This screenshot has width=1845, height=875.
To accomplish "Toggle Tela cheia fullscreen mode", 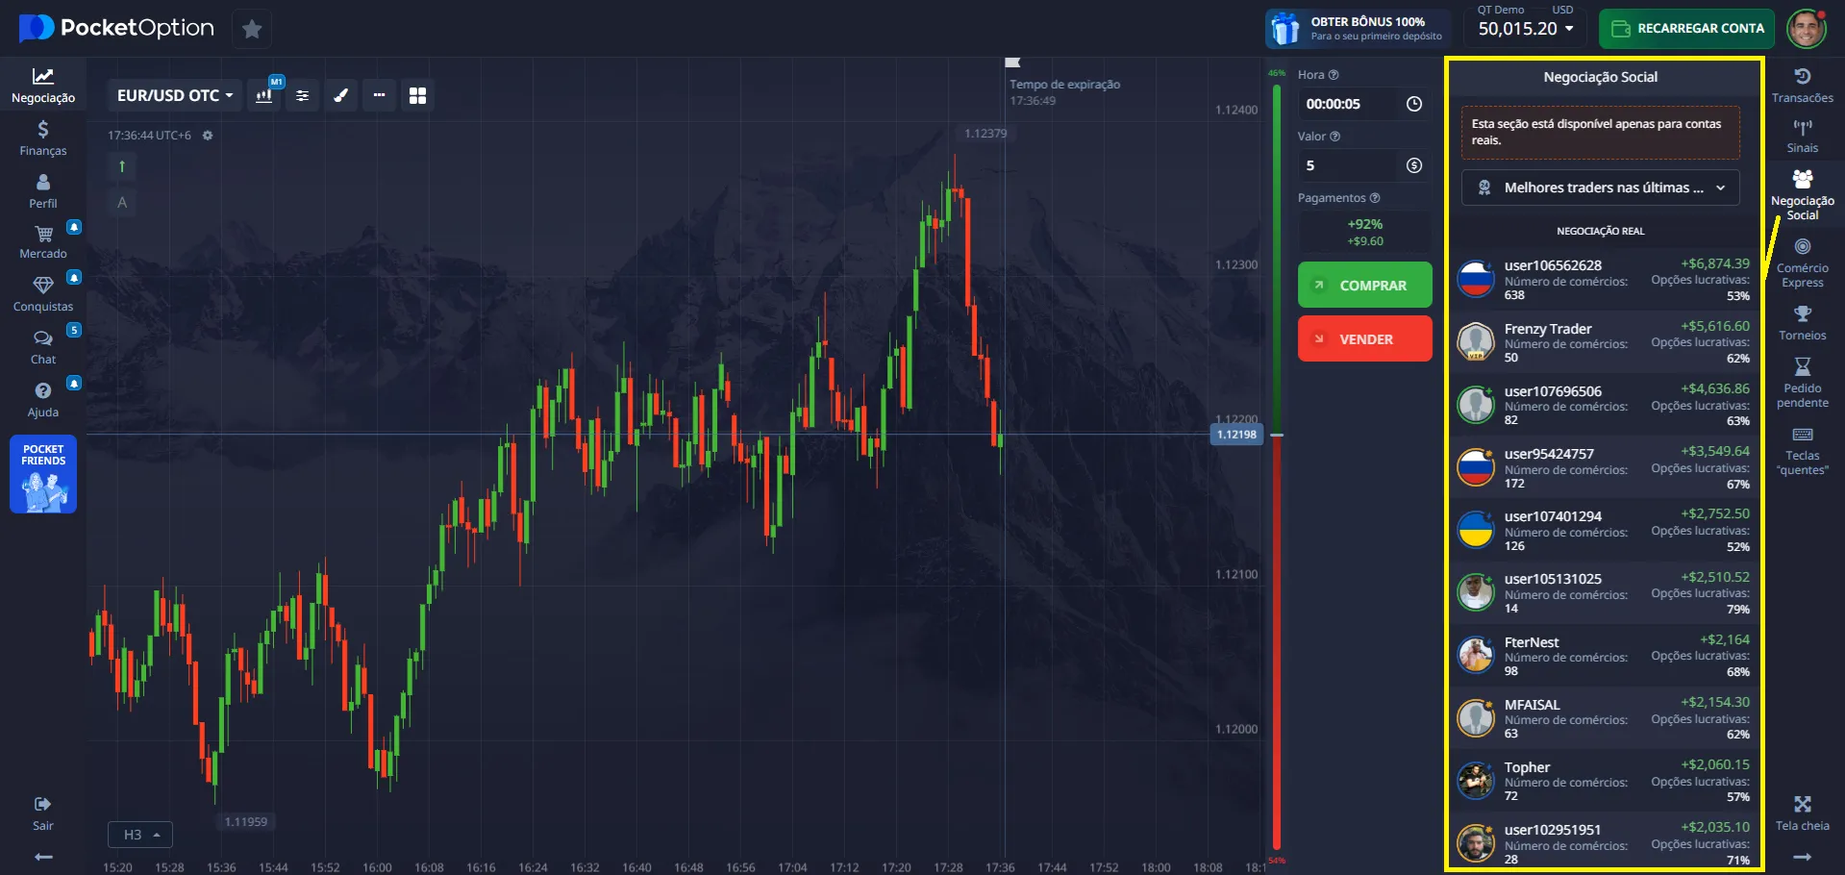I will coord(1802,812).
